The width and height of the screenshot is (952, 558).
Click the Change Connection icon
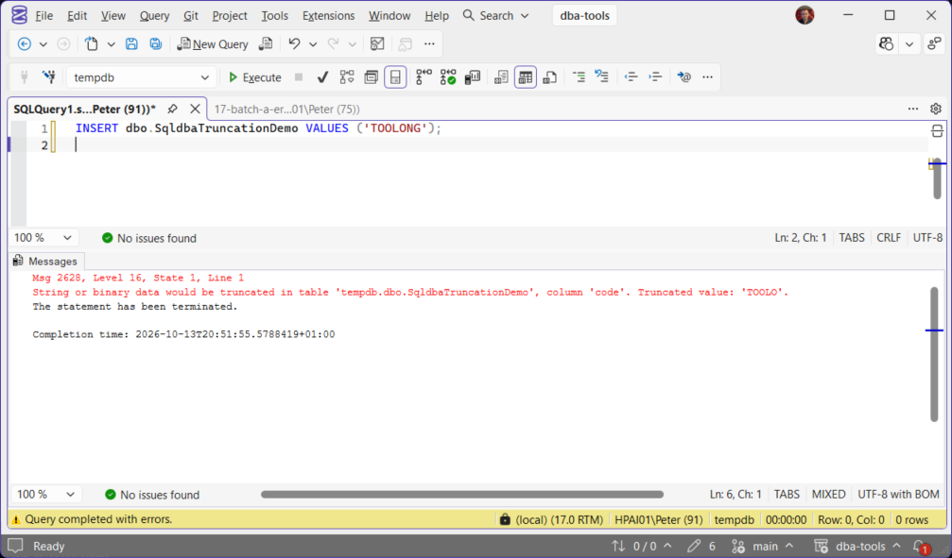click(x=49, y=77)
